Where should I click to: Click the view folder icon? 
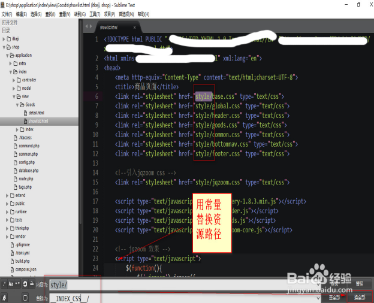pyautogui.click(x=19, y=96)
